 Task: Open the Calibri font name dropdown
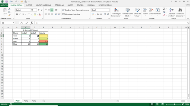tap(30, 10)
